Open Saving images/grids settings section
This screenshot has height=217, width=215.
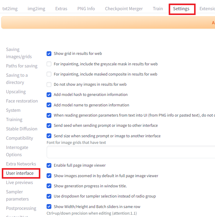click(x=19, y=53)
